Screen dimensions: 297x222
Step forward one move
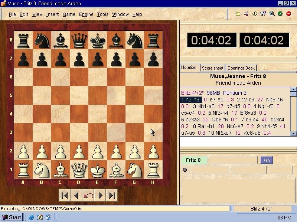tap(100, 195)
